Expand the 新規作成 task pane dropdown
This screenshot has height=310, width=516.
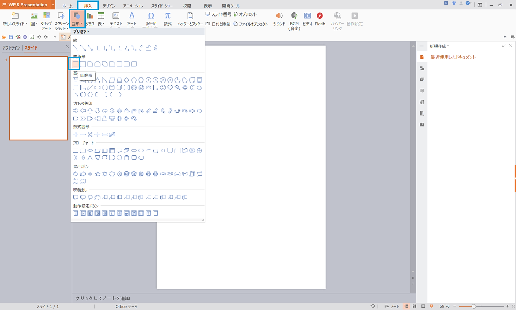point(448,46)
